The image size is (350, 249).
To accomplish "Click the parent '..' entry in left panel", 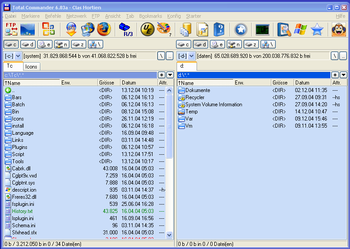I will tap(85, 90).
